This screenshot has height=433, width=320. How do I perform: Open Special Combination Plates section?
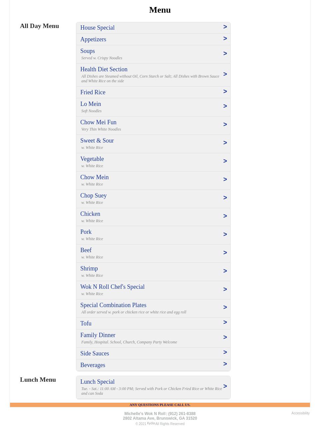click(x=113, y=305)
